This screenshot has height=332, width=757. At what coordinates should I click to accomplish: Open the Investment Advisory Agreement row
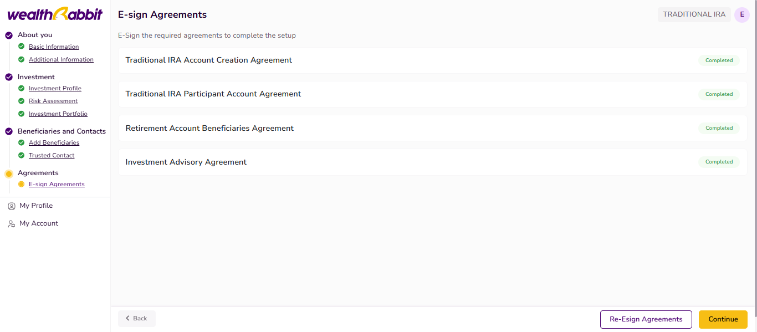(x=186, y=162)
